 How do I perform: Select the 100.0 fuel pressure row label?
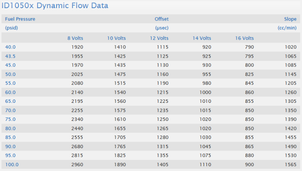(12, 164)
